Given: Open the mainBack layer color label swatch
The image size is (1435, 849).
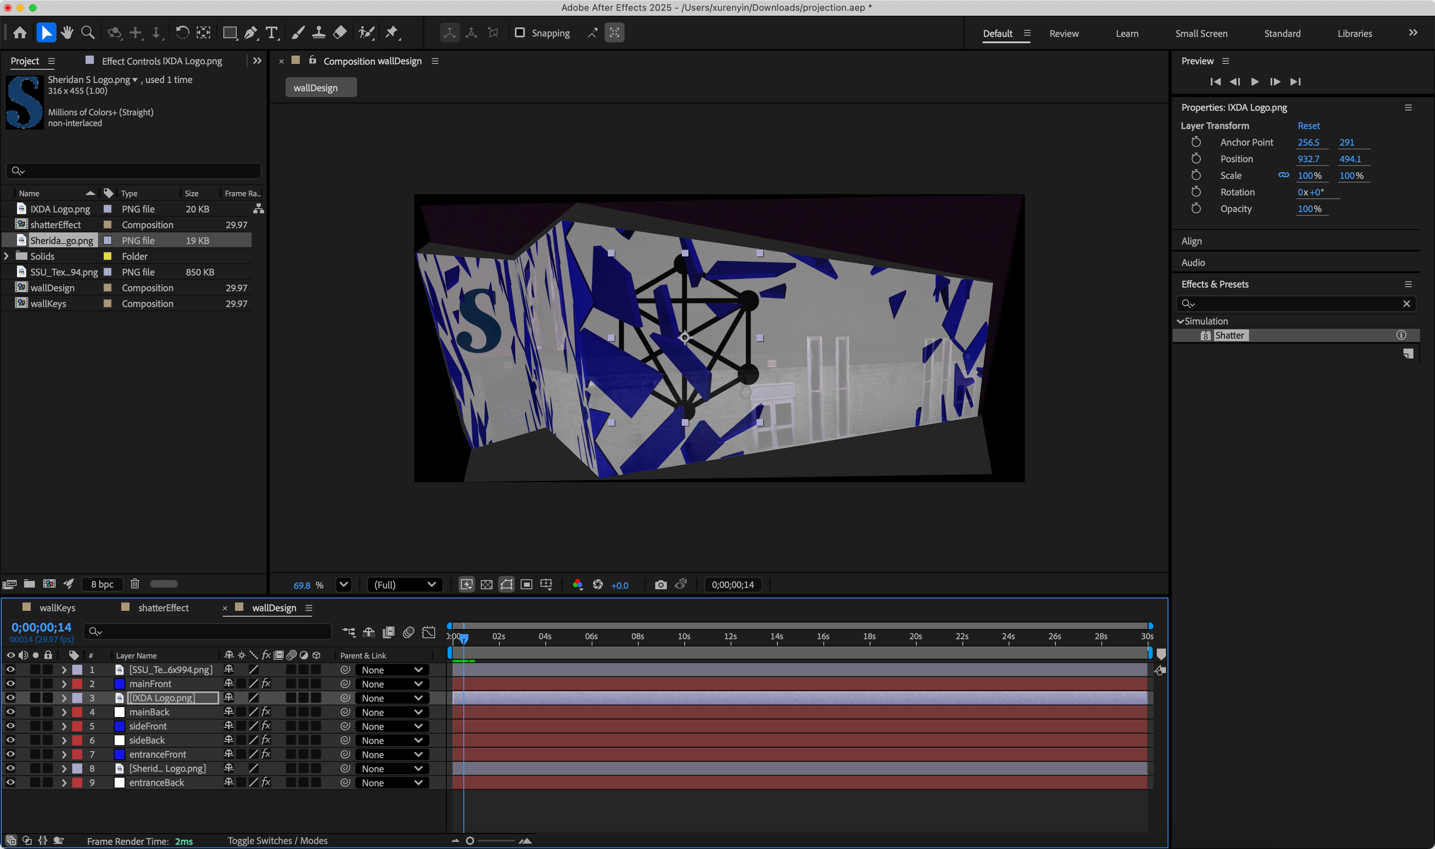Looking at the screenshot, I should pyautogui.click(x=77, y=712).
